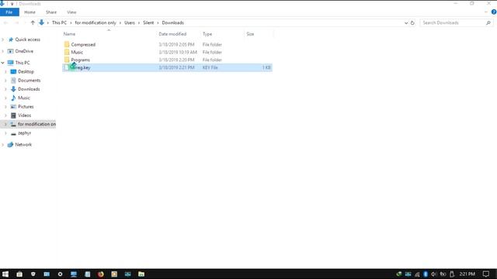Viewport: 497px width, 279px height.
Task: Click the Forward navigation arrow
Action: click(16, 22)
